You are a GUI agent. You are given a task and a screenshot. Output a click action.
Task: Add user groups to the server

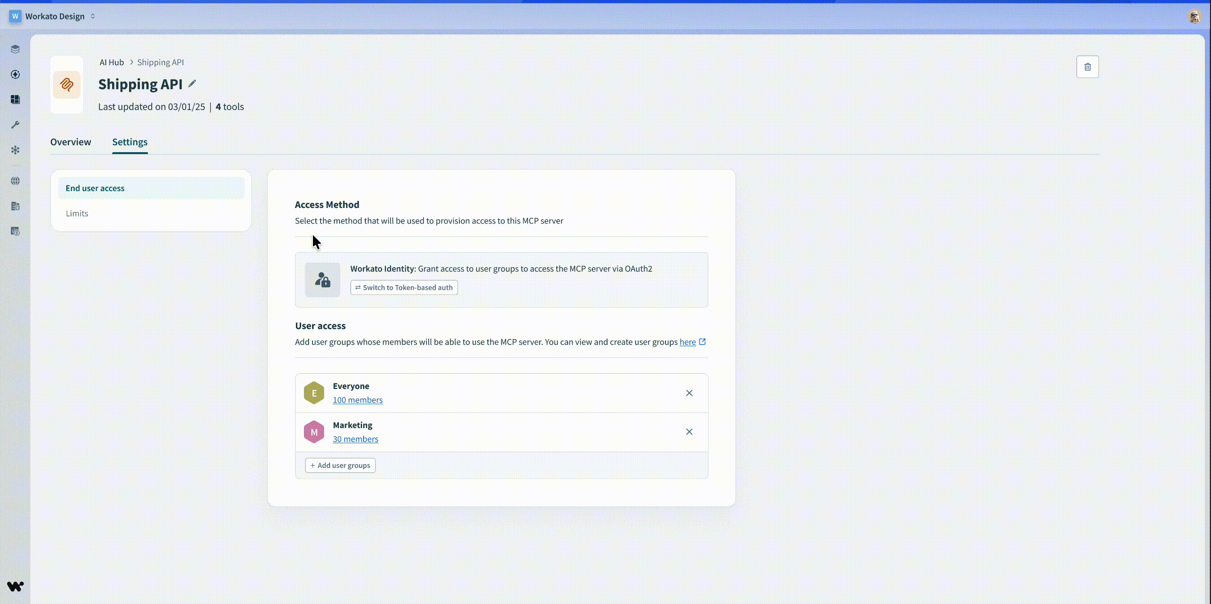[340, 466]
